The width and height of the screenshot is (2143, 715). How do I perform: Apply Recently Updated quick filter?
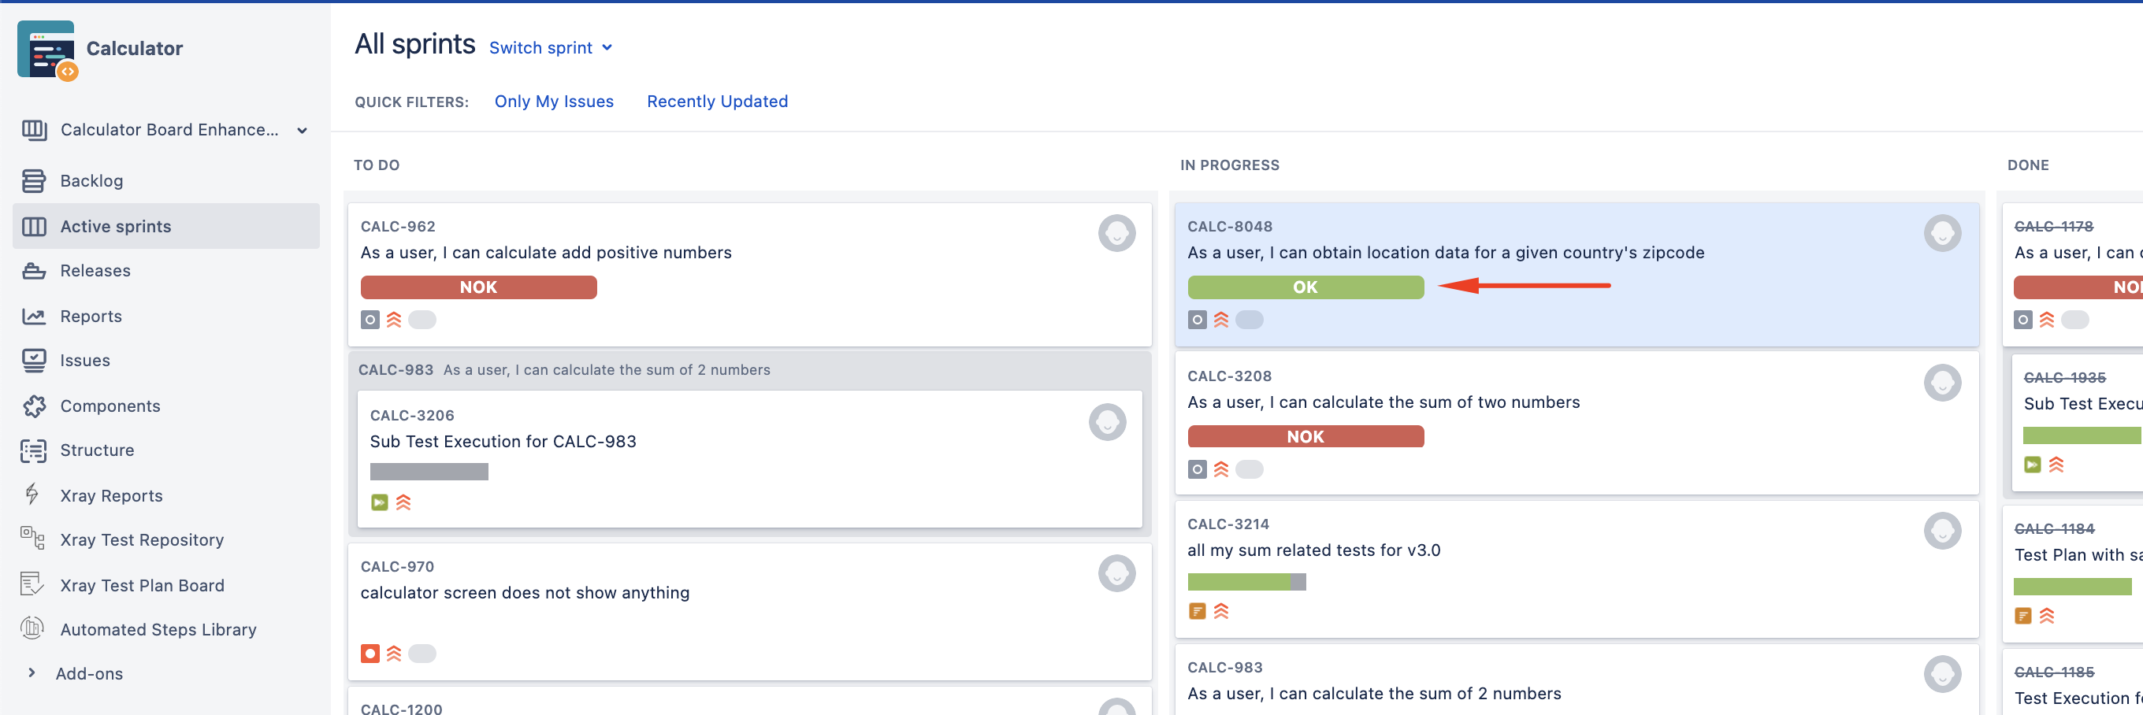[717, 102]
